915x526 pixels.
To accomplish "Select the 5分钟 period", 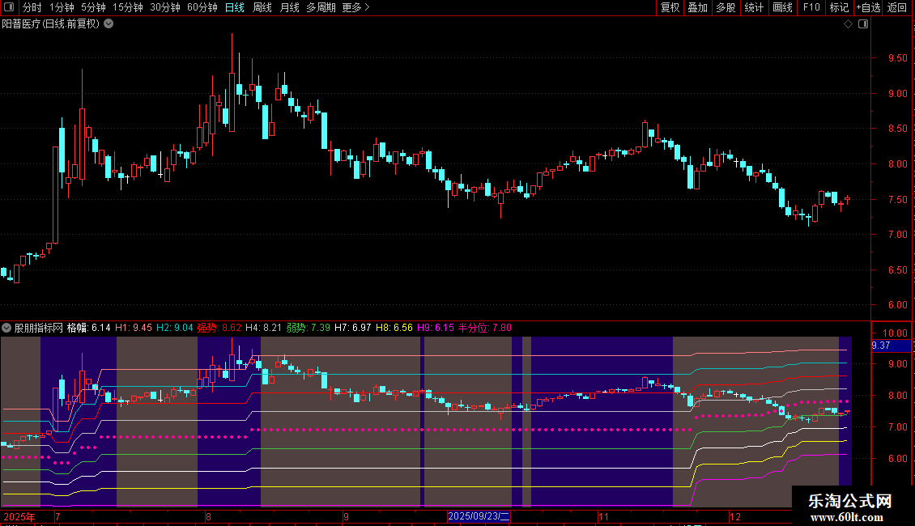I will [x=93, y=7].
